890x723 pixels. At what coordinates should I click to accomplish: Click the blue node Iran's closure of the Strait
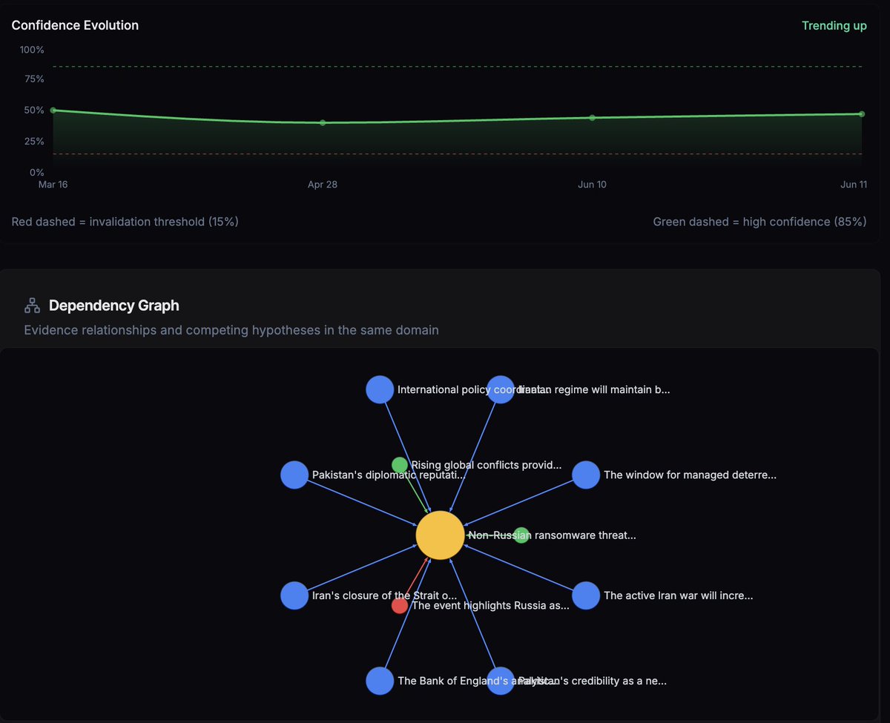click(294, 595)
